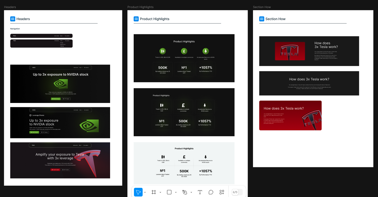The width and height of the screenshot is (378, 197).
Task: Select the Pen tool
Action: click(185, 192)
